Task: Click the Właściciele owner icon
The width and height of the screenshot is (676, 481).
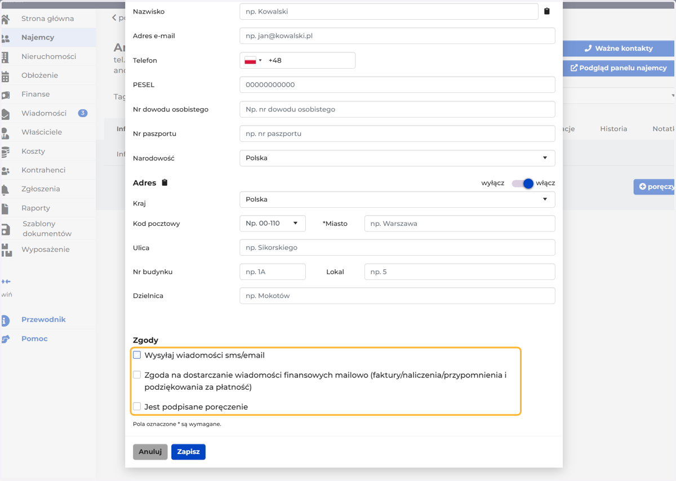Action: click(5, 133)
